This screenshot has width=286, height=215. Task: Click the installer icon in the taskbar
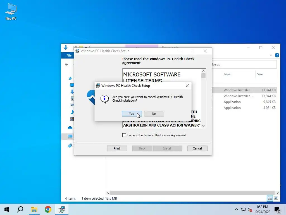pos(62,209)
